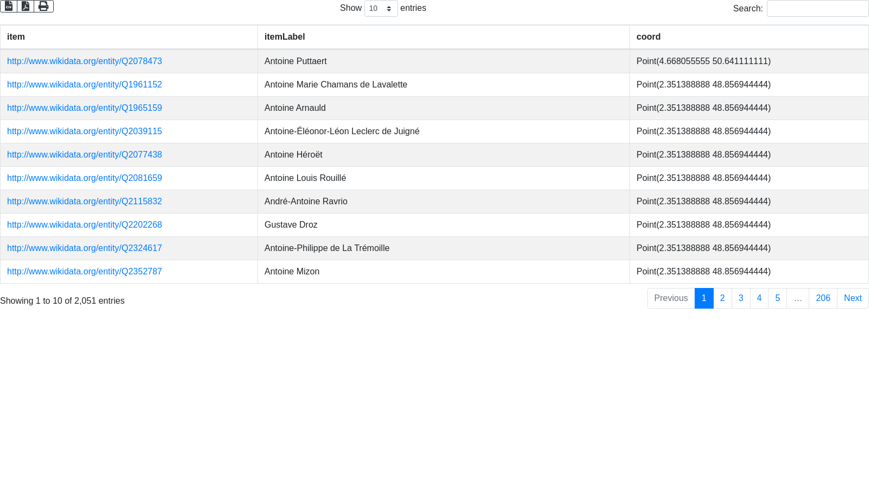Screen dimensions: 869x489
Task: Open Wikidata entity Q1961152 link
Action: click(x=84, y=85)
